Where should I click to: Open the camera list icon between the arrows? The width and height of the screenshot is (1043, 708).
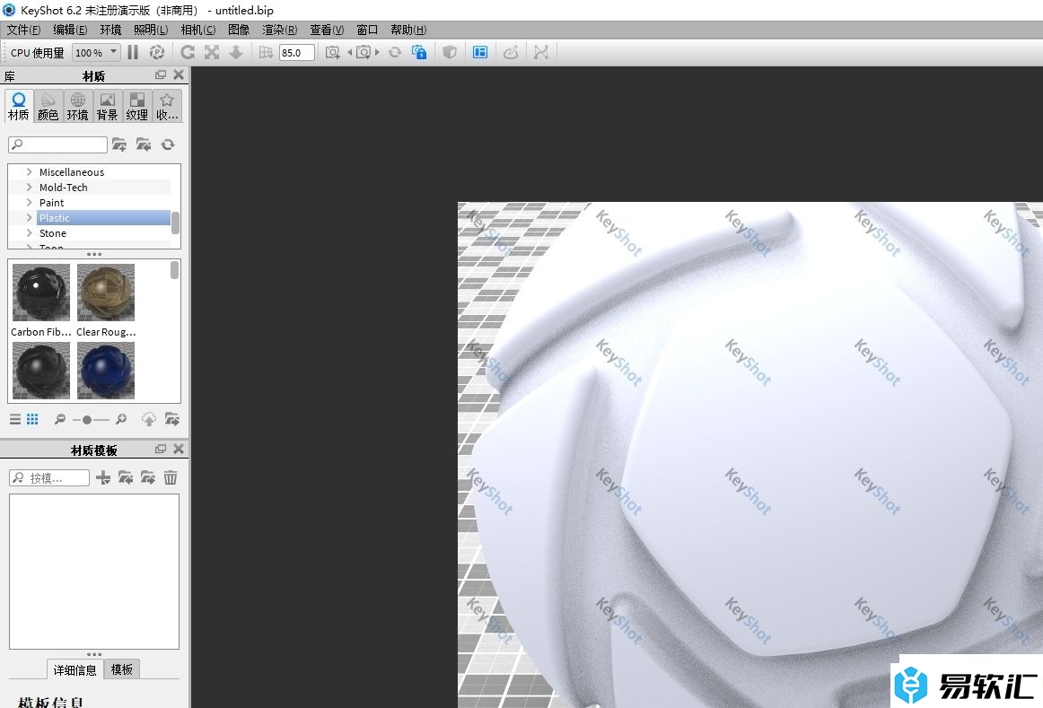click(364, 53)
